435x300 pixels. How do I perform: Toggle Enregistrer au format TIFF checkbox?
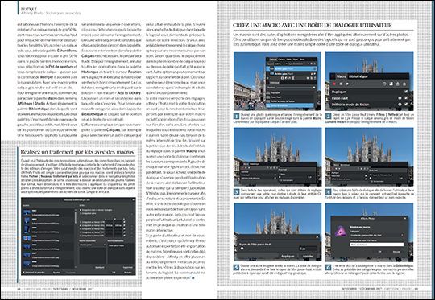tap(81, 232)
